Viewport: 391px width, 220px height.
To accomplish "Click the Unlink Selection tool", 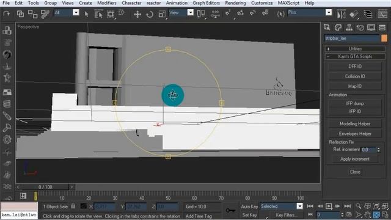I will click(32, 14).
